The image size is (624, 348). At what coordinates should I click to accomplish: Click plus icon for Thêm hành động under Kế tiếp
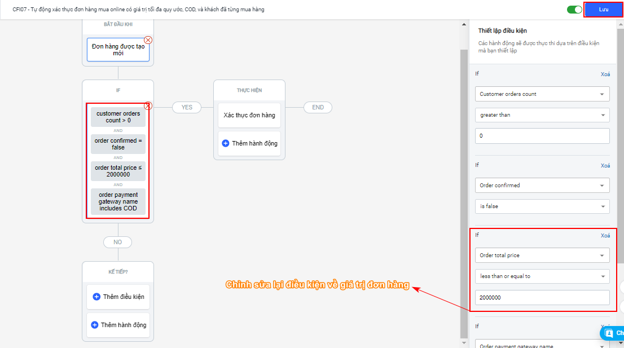(95, 325)
